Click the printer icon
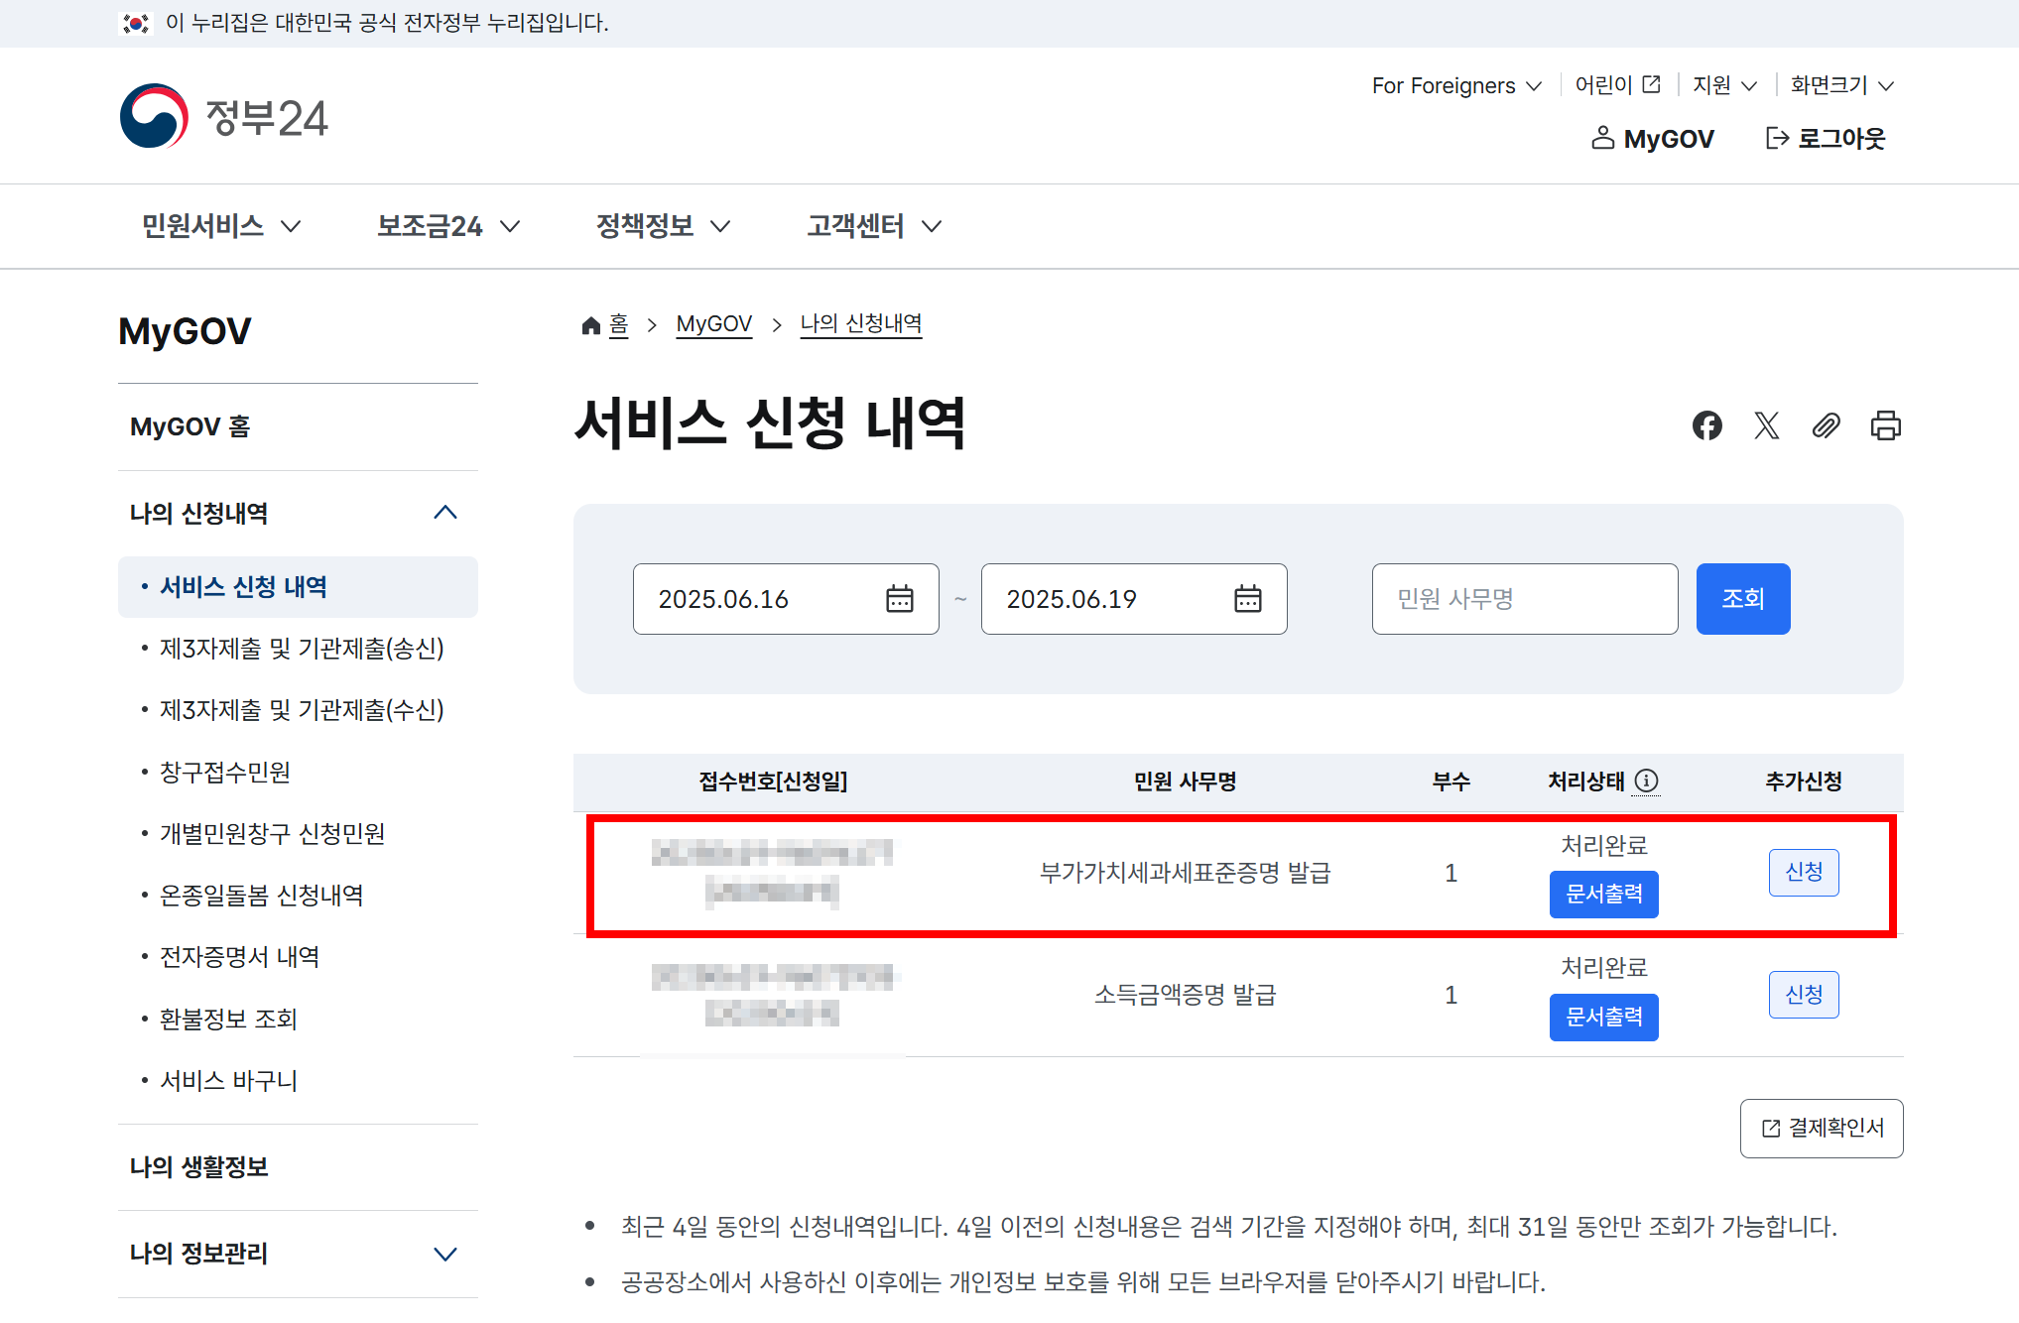The width and height of the screenshot is (2019, 1323). (1885, 425)
